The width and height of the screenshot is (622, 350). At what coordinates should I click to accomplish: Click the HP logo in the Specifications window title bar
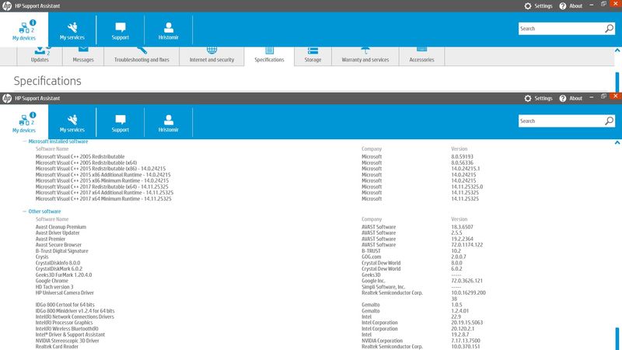pos(7,6)
